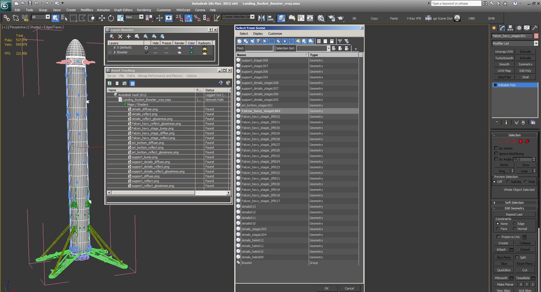
Task: Click the Attach button
Action: point(501,250)
